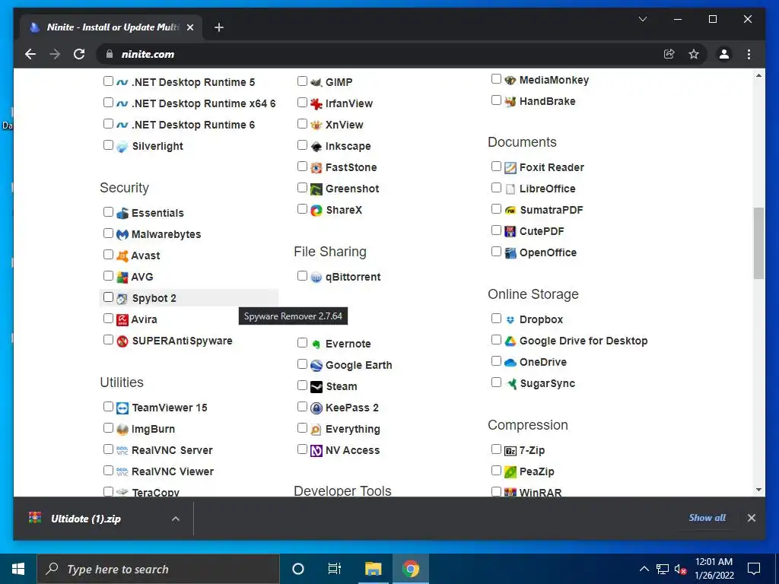Click the PeaZip green icon
This screenshot has width=779, height=584.
click(510, 471)
